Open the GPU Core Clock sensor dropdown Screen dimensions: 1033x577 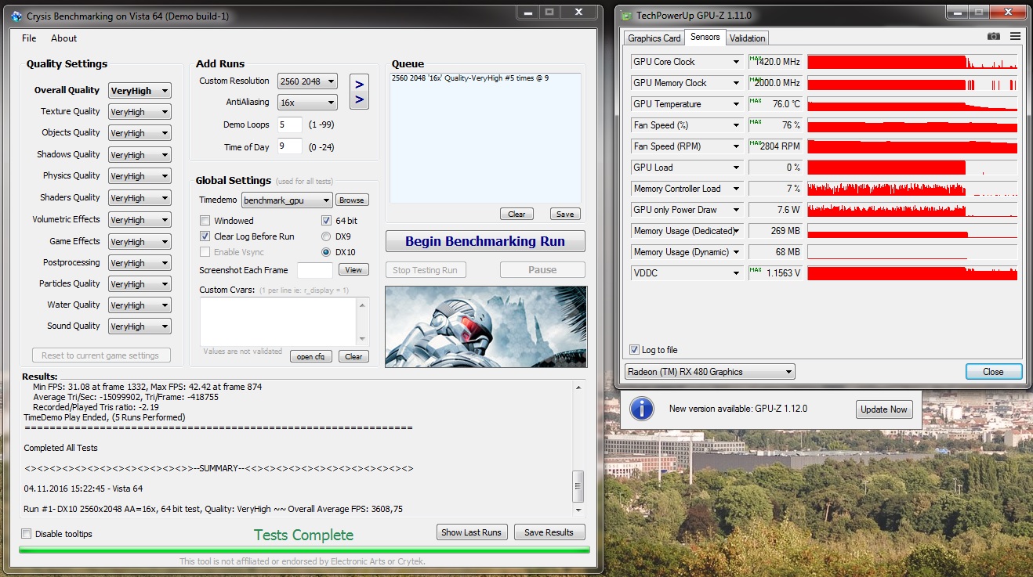[687, 62]
